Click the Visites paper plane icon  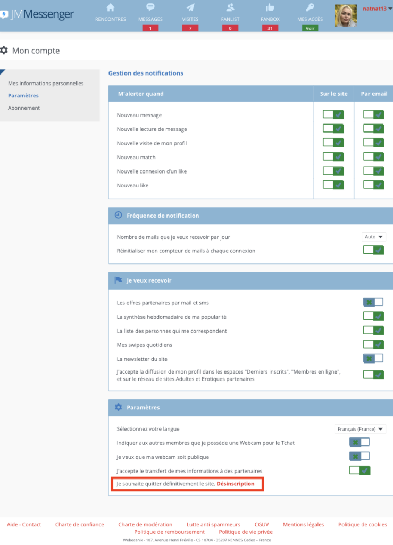point(190,7)
